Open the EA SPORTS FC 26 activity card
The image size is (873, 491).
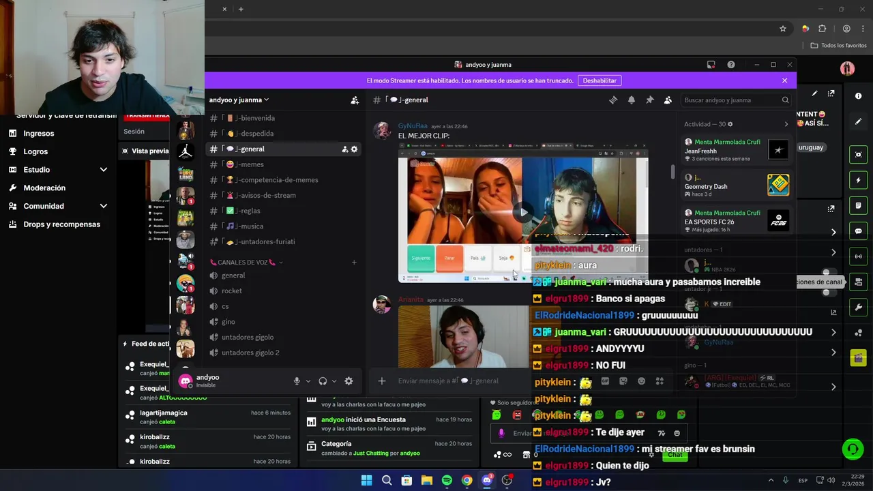[x=736, y=221]
